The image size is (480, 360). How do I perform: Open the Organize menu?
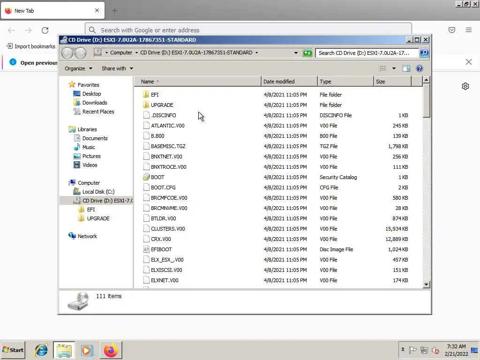(78, 68)
